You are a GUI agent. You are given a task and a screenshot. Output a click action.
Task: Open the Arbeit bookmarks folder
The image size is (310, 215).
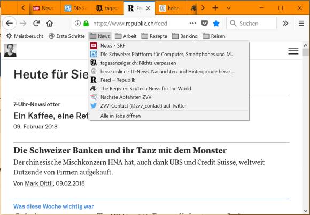pos(126,36)
